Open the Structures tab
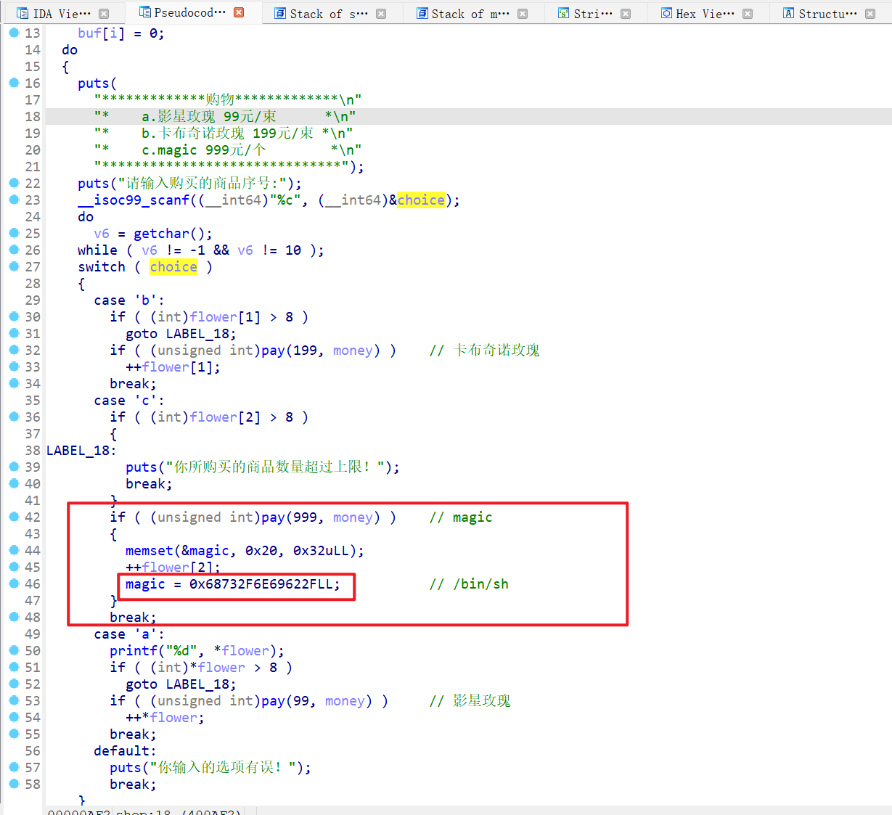892x815 pixels. (x=827, y=14)
